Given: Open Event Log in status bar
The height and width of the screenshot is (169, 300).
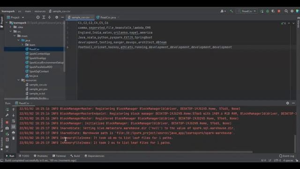Looking at the screenshot, I should click(286, 156).
